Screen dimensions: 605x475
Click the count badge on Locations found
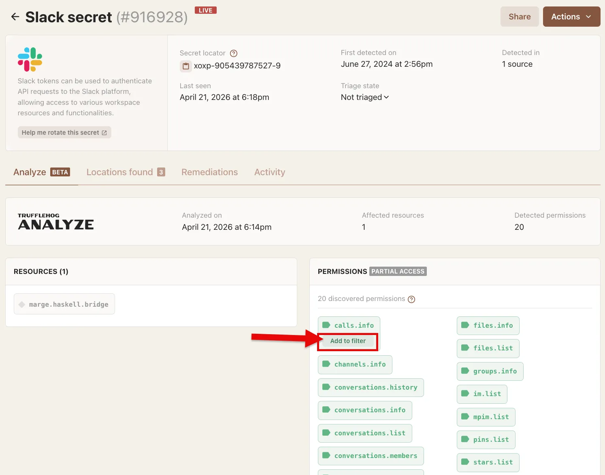pyautogui.click(x=161, y=172)
